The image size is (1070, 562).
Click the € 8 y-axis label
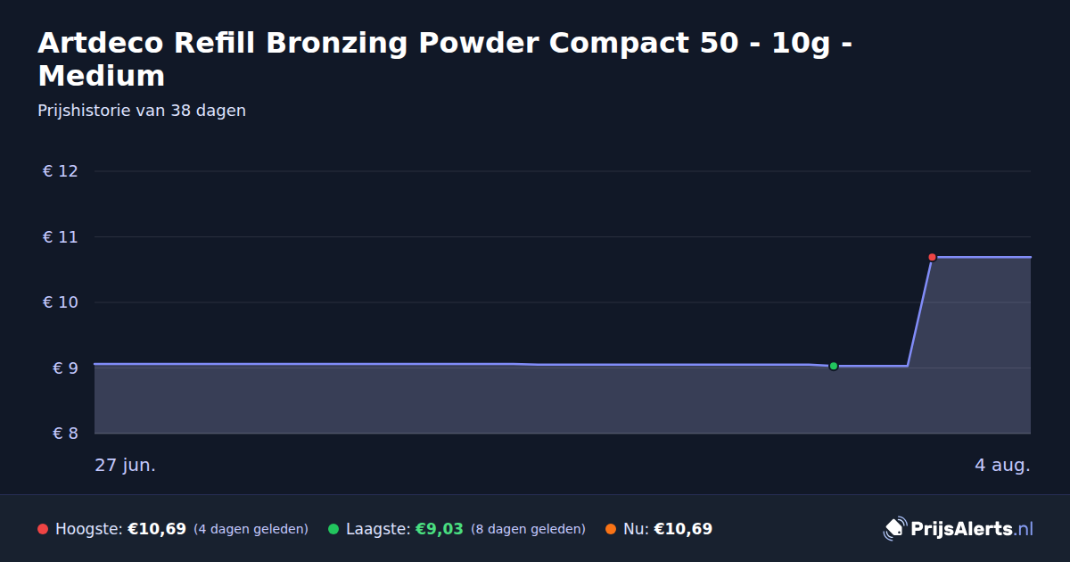(61, 434)
